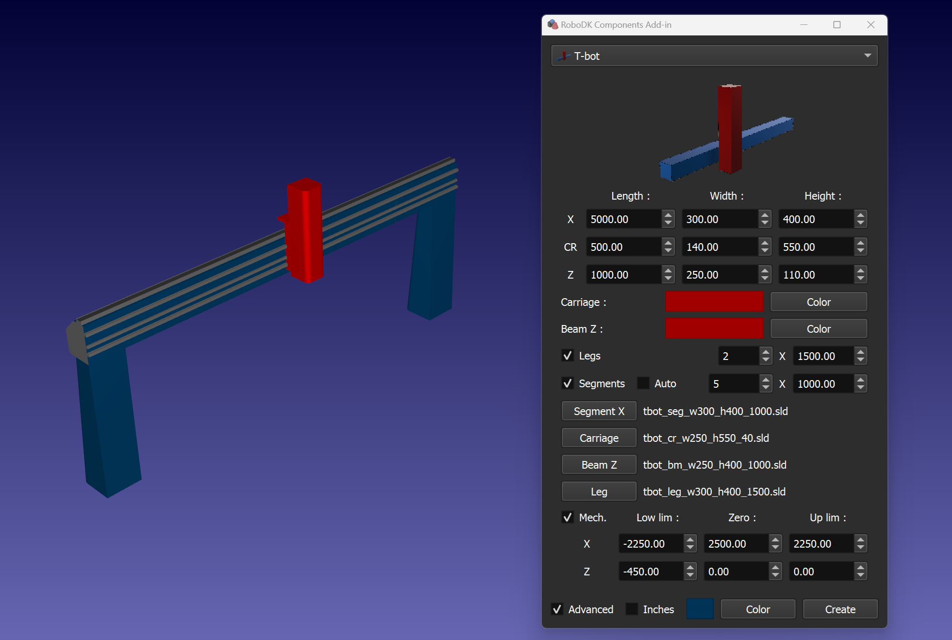This screenshot has width=952, height=640.
Task: Choose Beam Z model file button
Action: (x=599, y=465)
